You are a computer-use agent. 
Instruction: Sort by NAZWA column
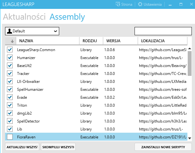[47, 41]
